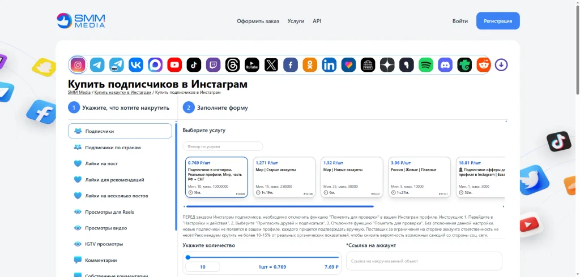Select the Instagram network icon
Image resolution: width=580 pixels, height=277 pixels.
78,65
